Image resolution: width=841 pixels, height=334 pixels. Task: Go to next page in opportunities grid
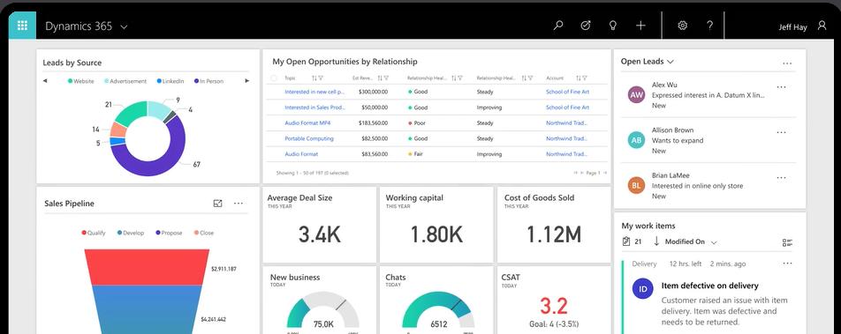click(x=605, y=173)
